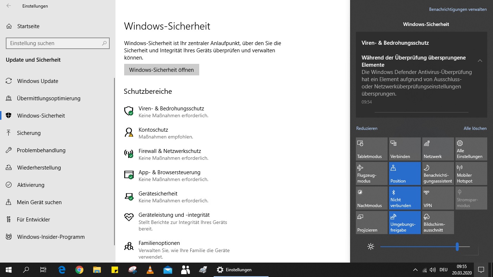
Task: Click the taskbar search magnifier
Action: [26, 270]
